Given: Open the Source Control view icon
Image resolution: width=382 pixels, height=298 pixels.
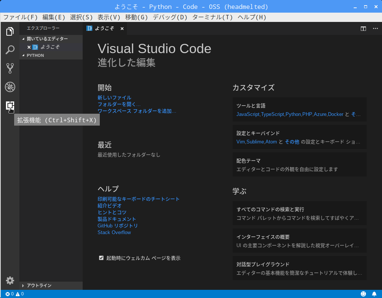Looking at the screenshot, I should [10, 68].
